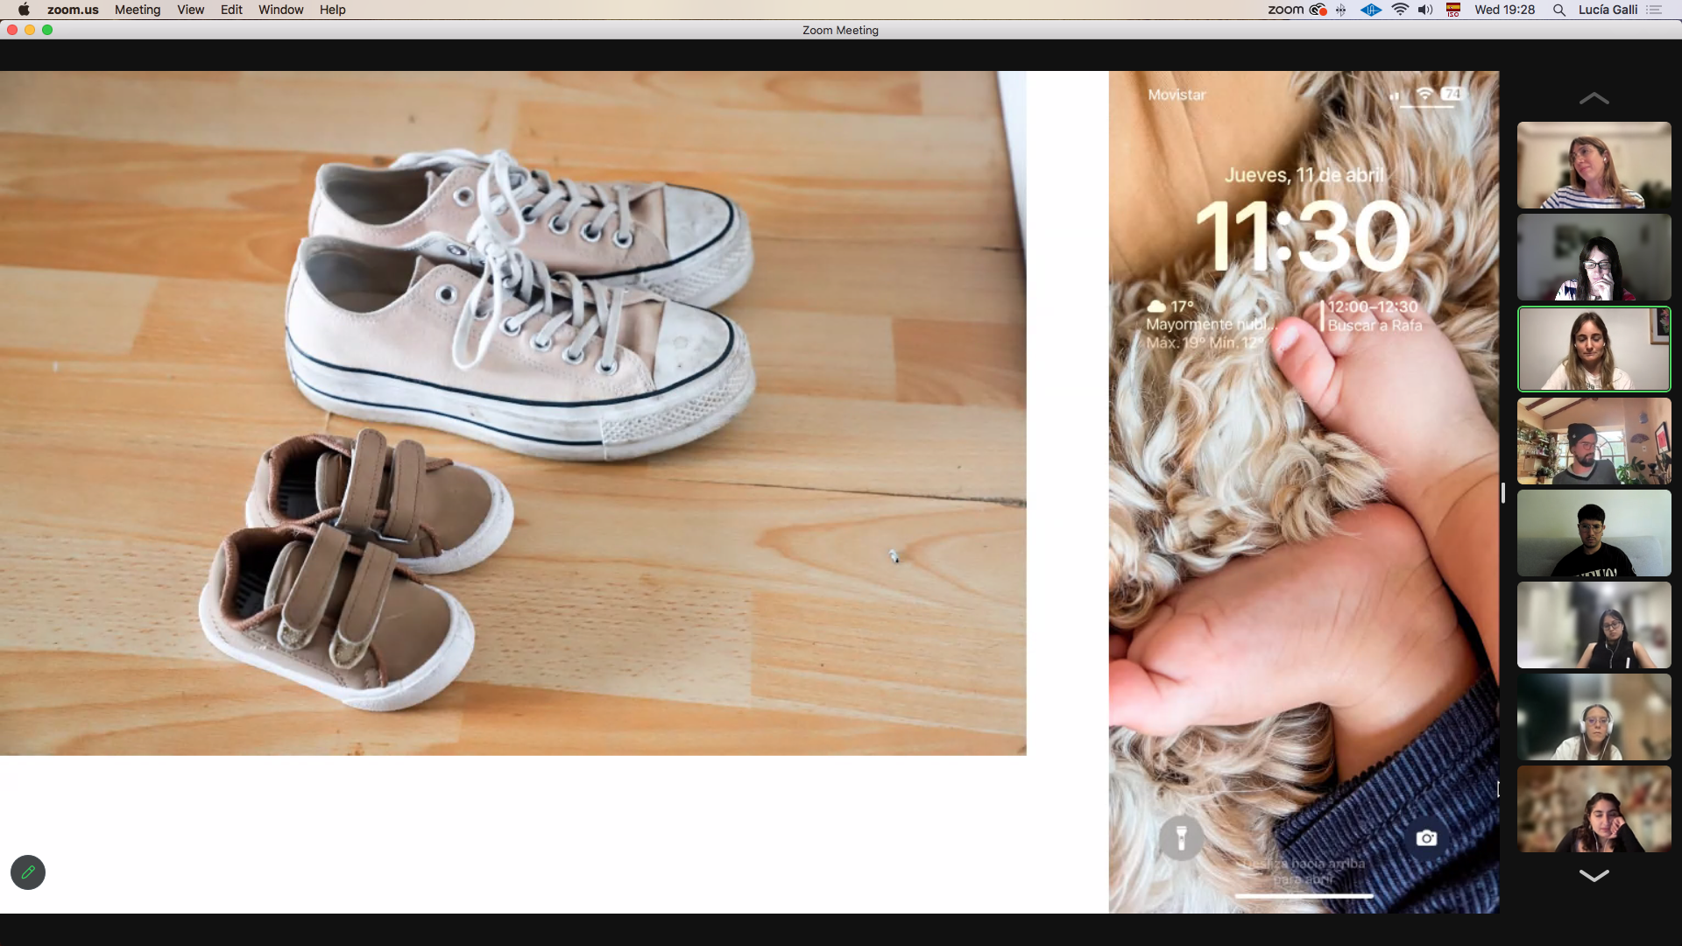Open the Universal Audio blue diamond icon
This screenshot has height=946, width=1682.
point(1371,10)
